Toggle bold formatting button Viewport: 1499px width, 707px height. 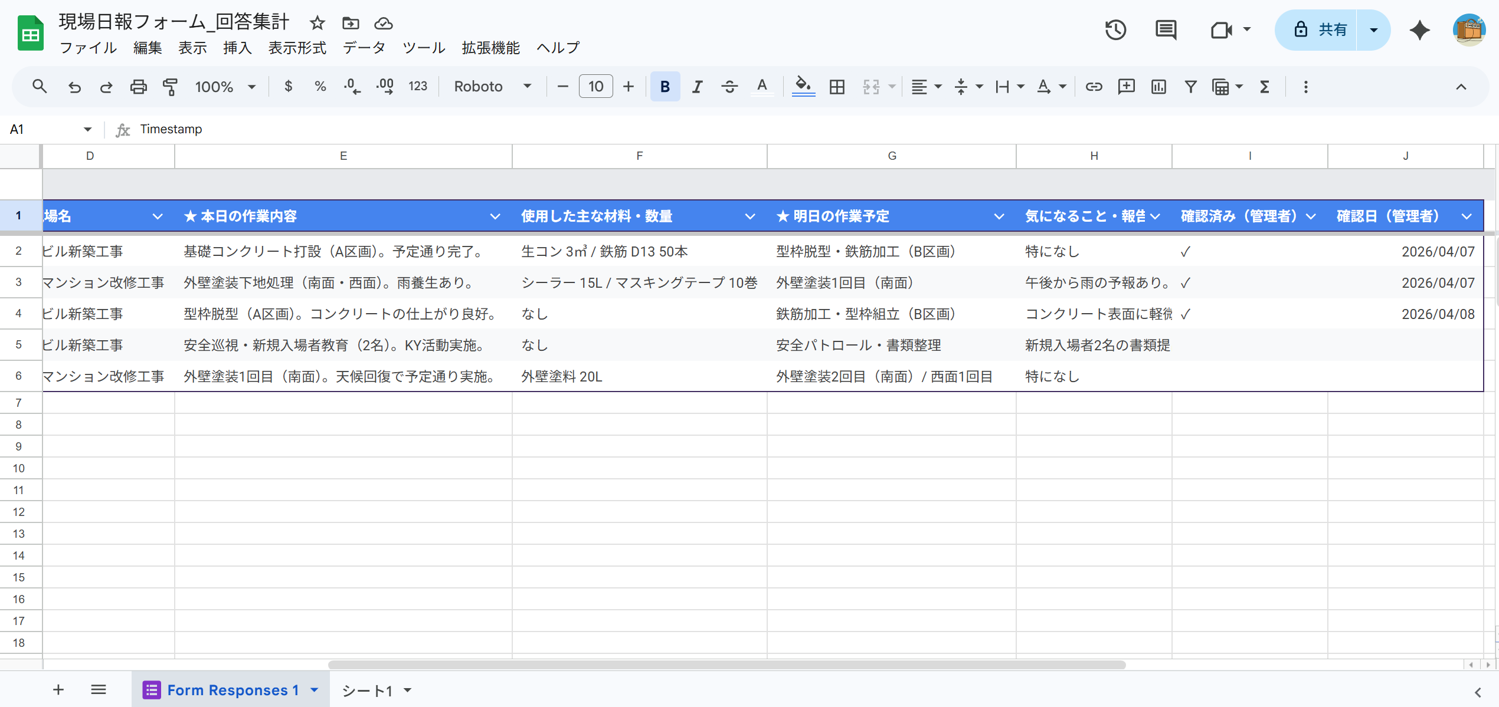tap(665, 87)
